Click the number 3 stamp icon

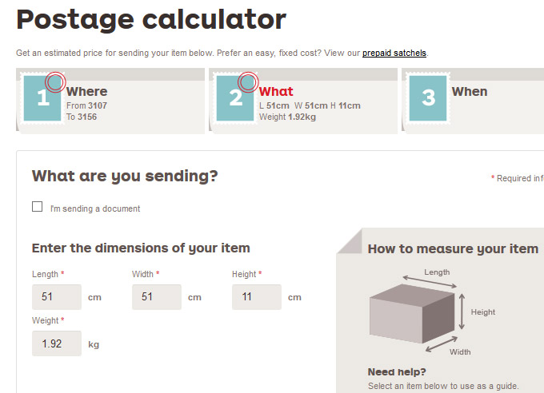[428, 98]
